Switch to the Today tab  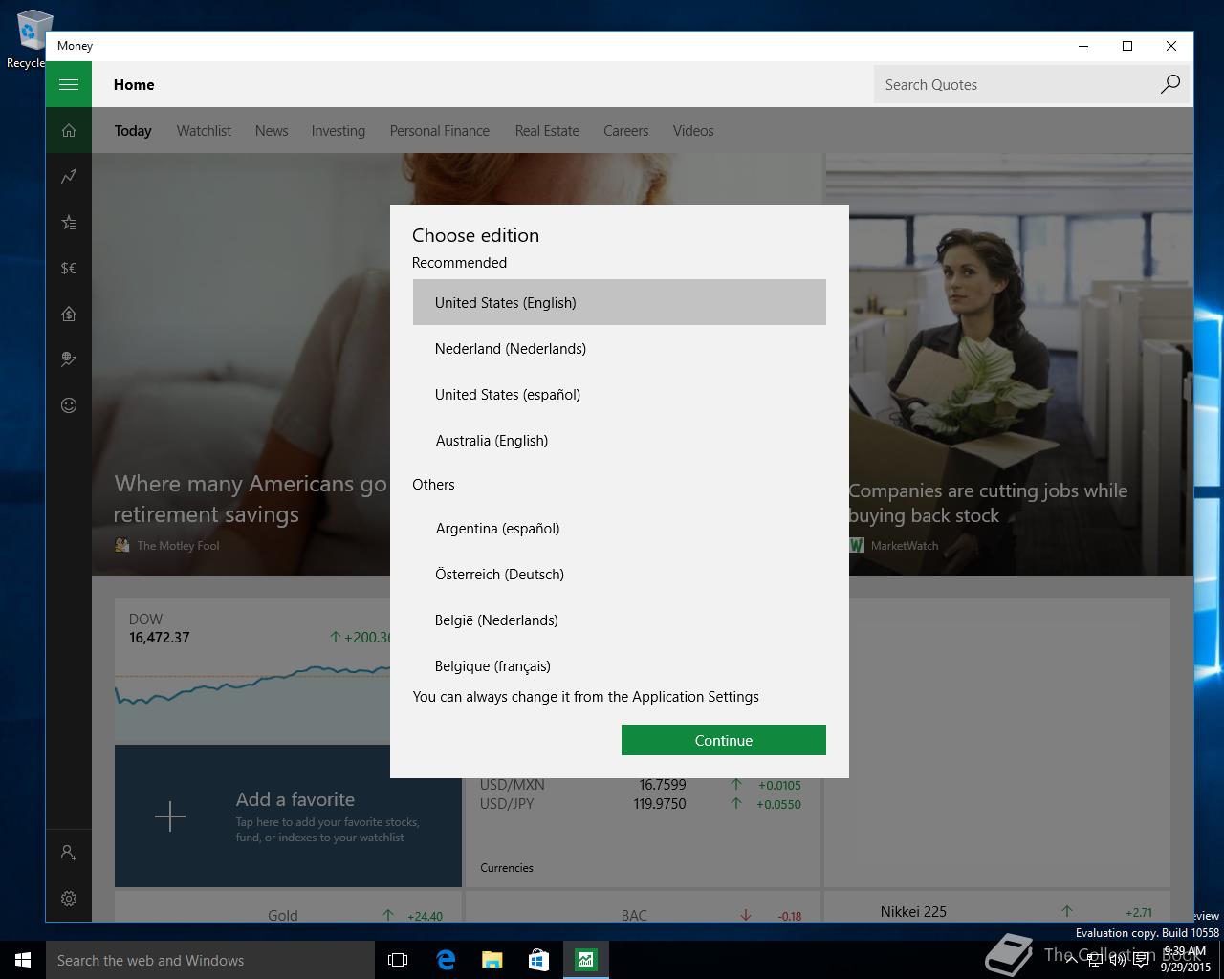pyautogui.click(x=133, y=131)
